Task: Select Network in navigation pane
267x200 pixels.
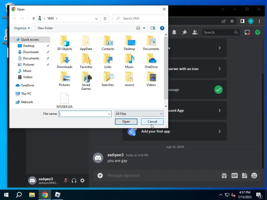Action: [27, 102]
